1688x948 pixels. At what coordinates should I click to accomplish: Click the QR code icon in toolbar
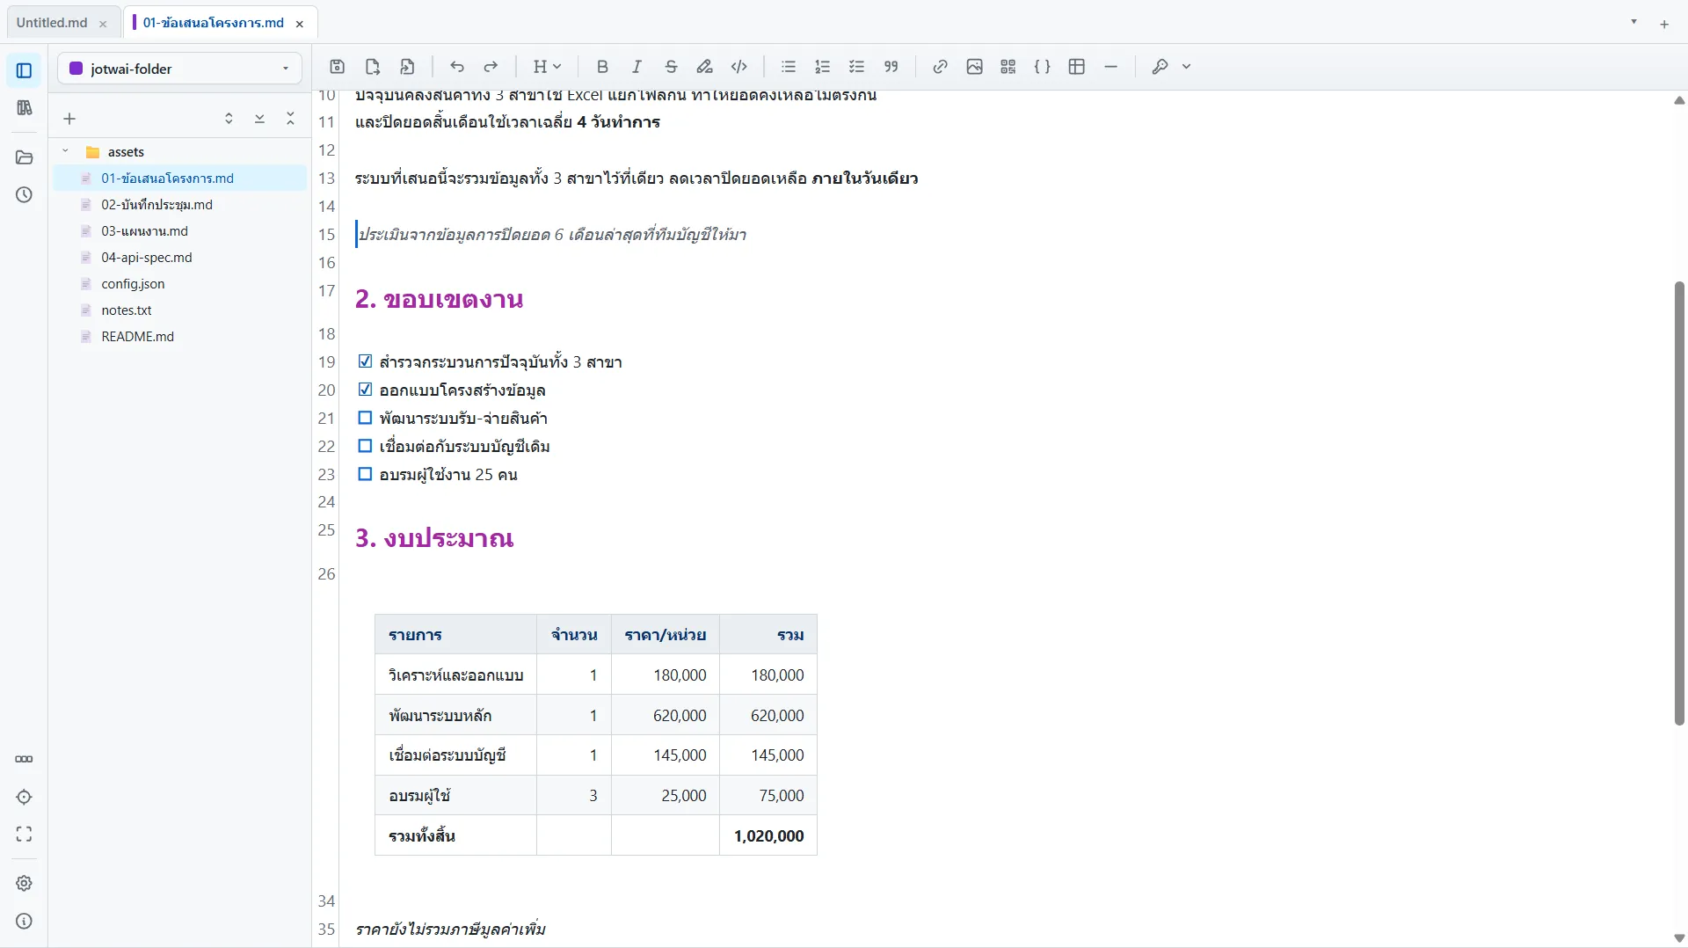[x=1008, y=67]
